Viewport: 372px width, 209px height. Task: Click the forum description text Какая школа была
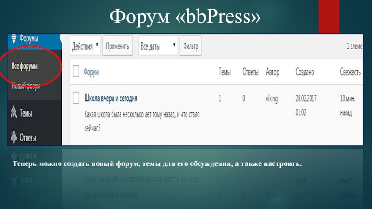[x=142, y=121]
